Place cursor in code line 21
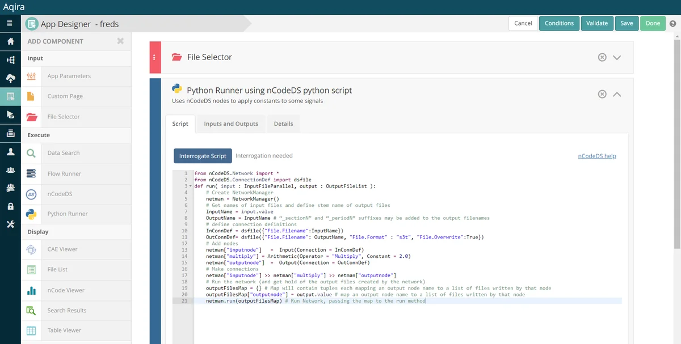681x344 pixels. click(x=407, y=301)
